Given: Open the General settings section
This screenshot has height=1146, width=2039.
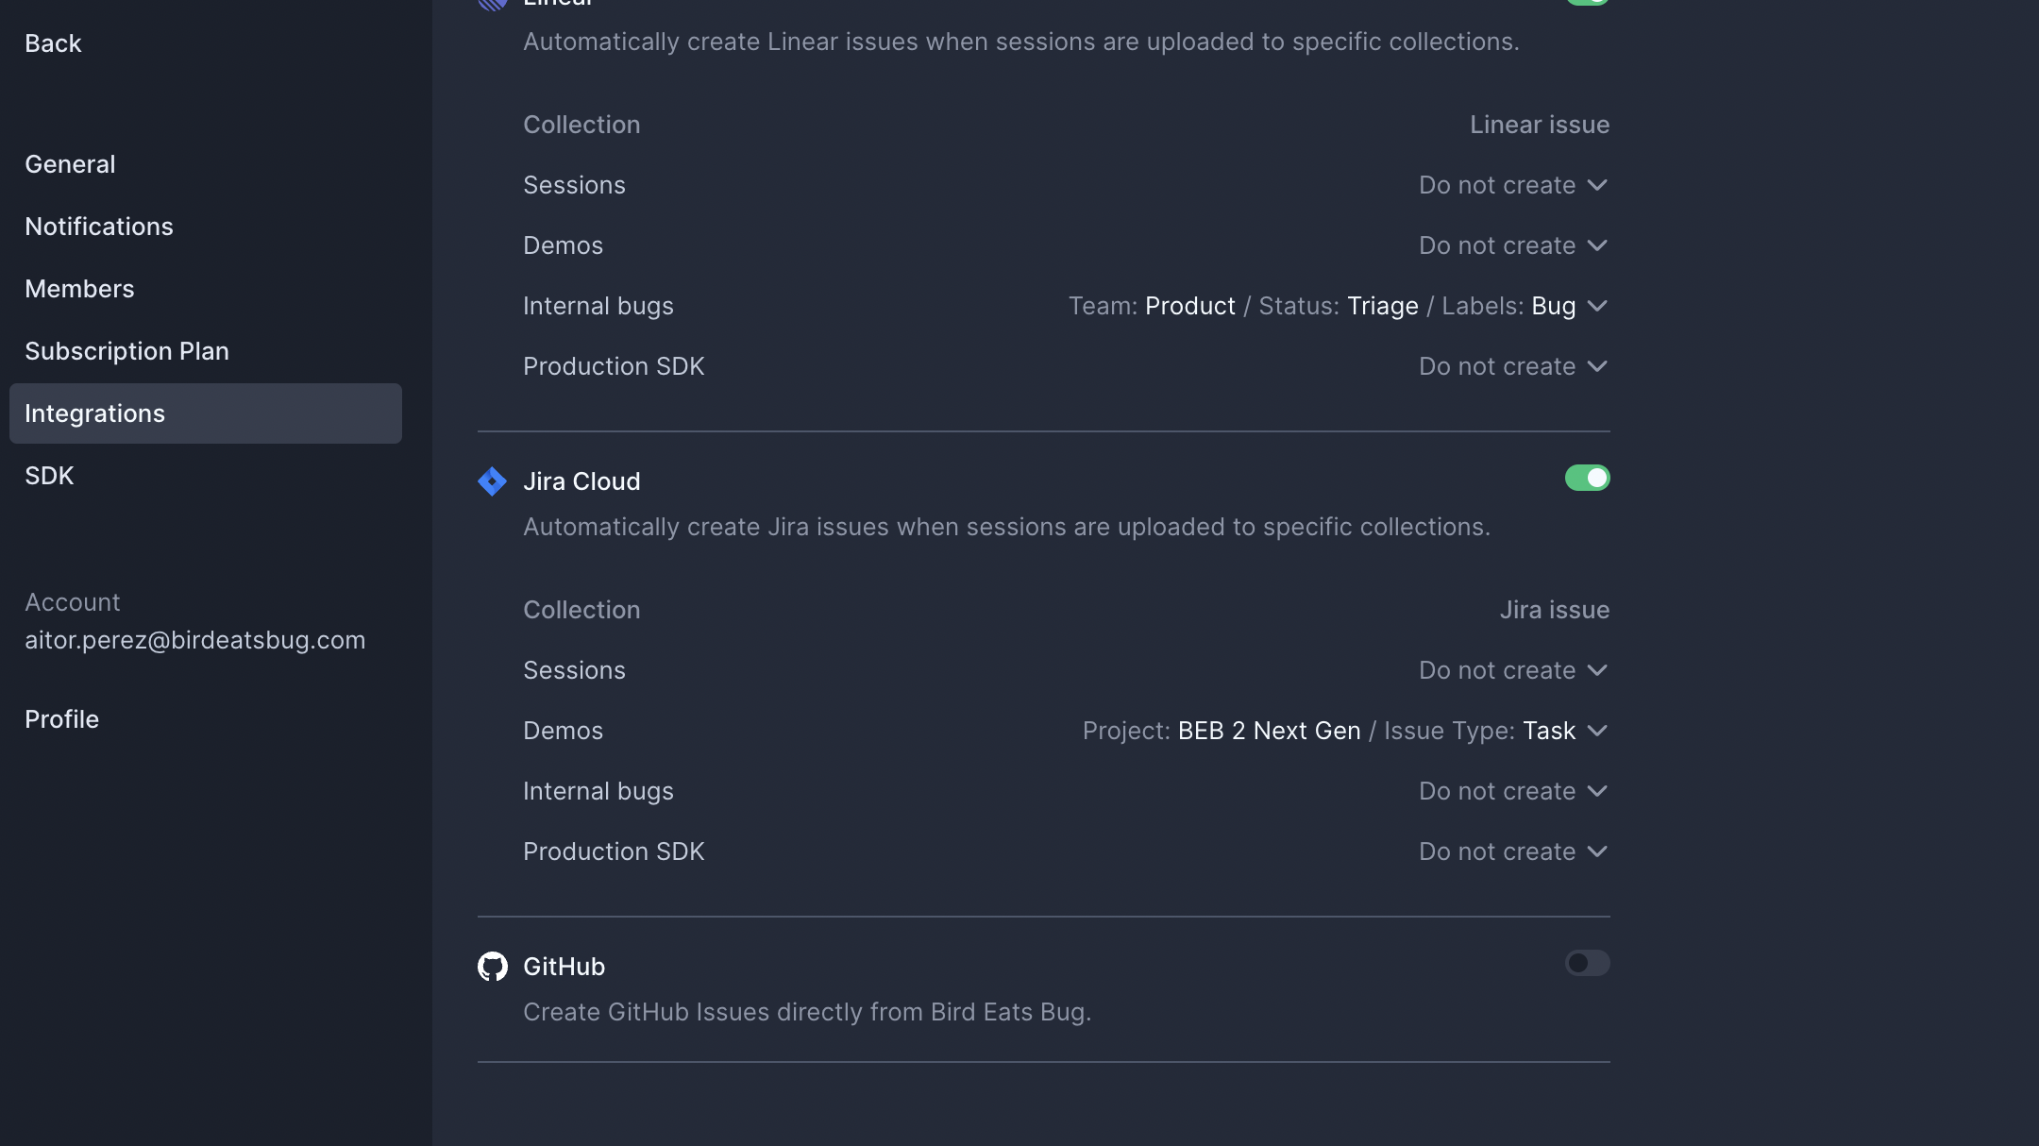Looking at the screenshot, I should click(70, 164).
